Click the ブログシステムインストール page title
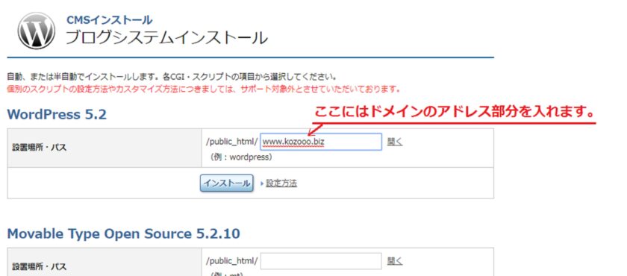 (166, 38)
